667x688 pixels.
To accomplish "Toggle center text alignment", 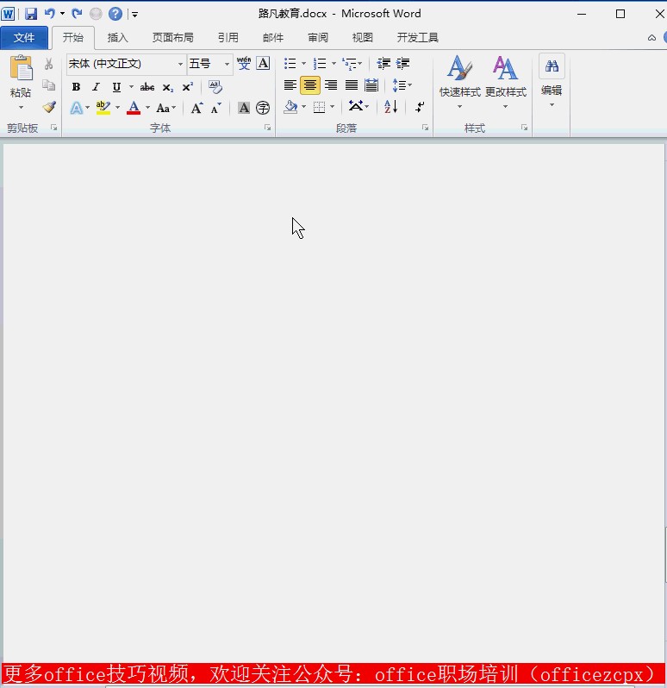I will [x=310, y=85].
